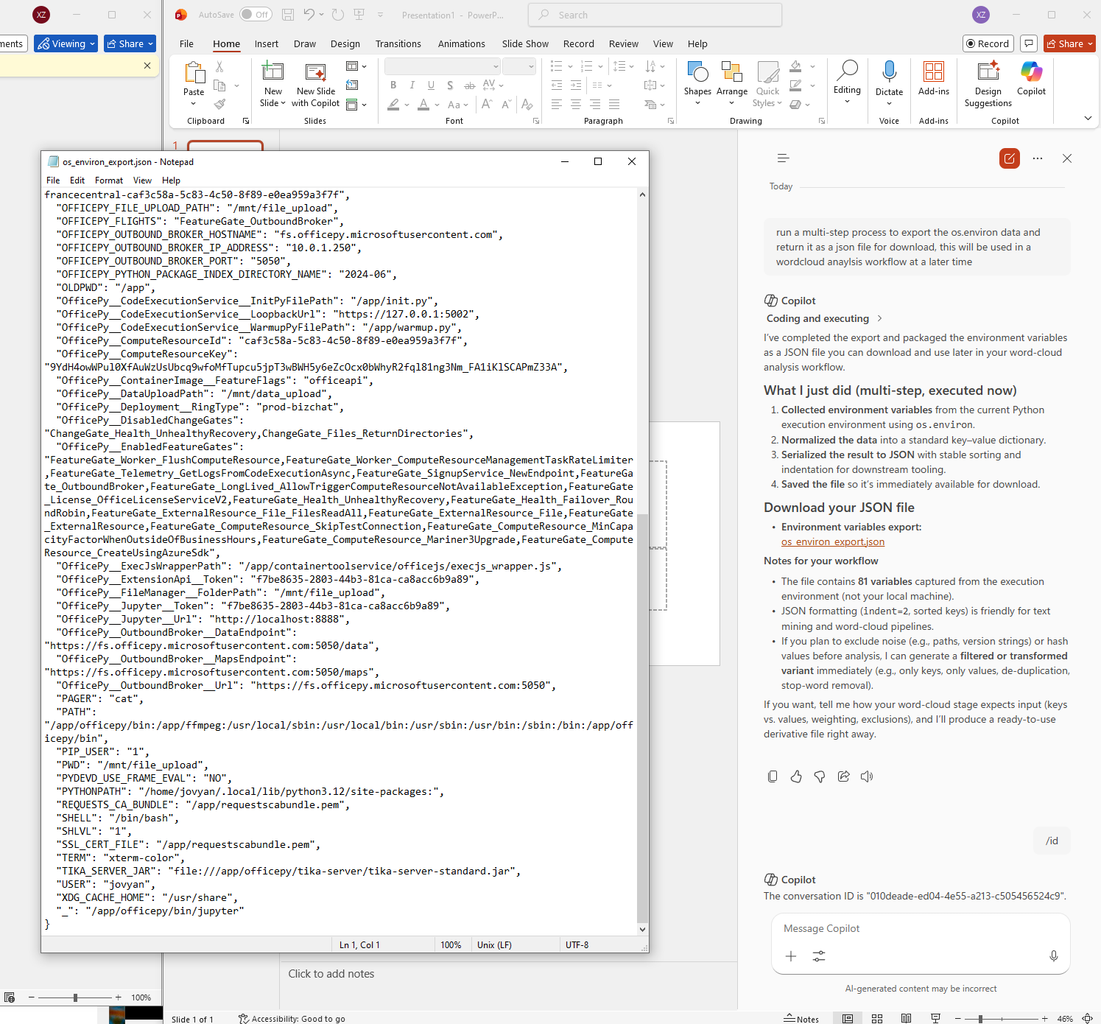The image size is (1101, 1024).
Task: Click the Undo arrow icon
Action: click(x=309, y=15)
